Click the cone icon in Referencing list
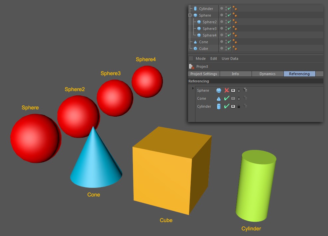Viewport: 328px width, 236px height. 219,98
